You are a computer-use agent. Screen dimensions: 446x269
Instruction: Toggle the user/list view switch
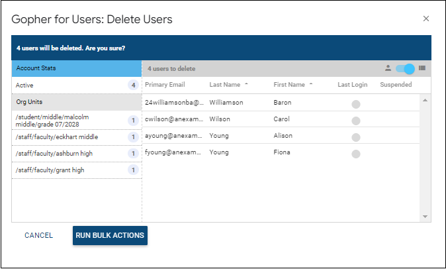[406, 69]
